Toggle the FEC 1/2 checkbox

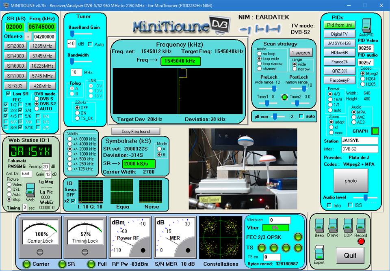(6, 105)
